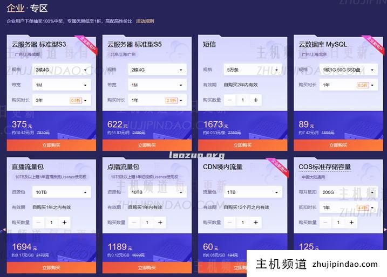Open 购买时长 dropdown showing 3年 on S3
This screenshot has width=387, height=277.
(62, 100)
